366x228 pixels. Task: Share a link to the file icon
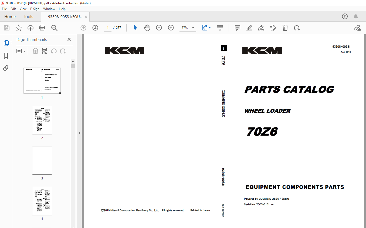(357, 28)
